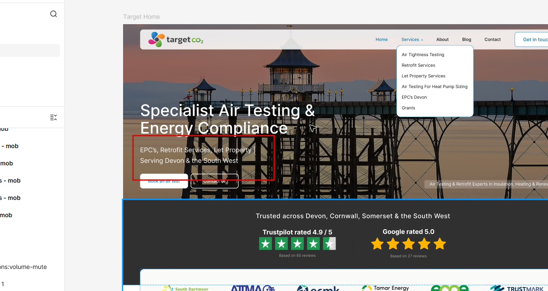Select the Google rated 5.0 label
548x291 pixels.
[409, 232]
